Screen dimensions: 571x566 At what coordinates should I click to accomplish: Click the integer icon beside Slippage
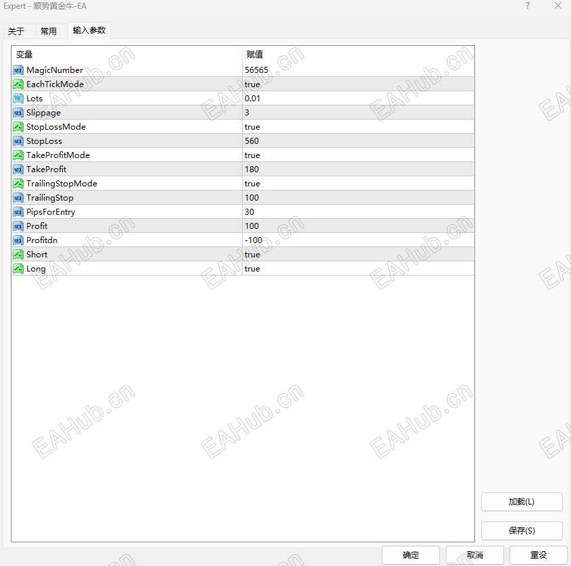tap(18, 113)
